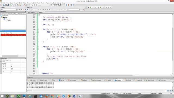Open the Build messages tab

click(x=73, y=80)
